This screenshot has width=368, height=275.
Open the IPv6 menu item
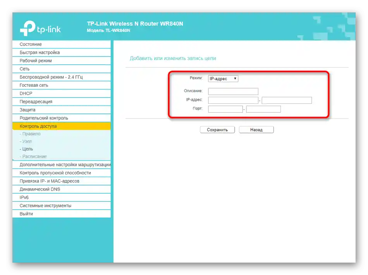click(x=62, y=198)
